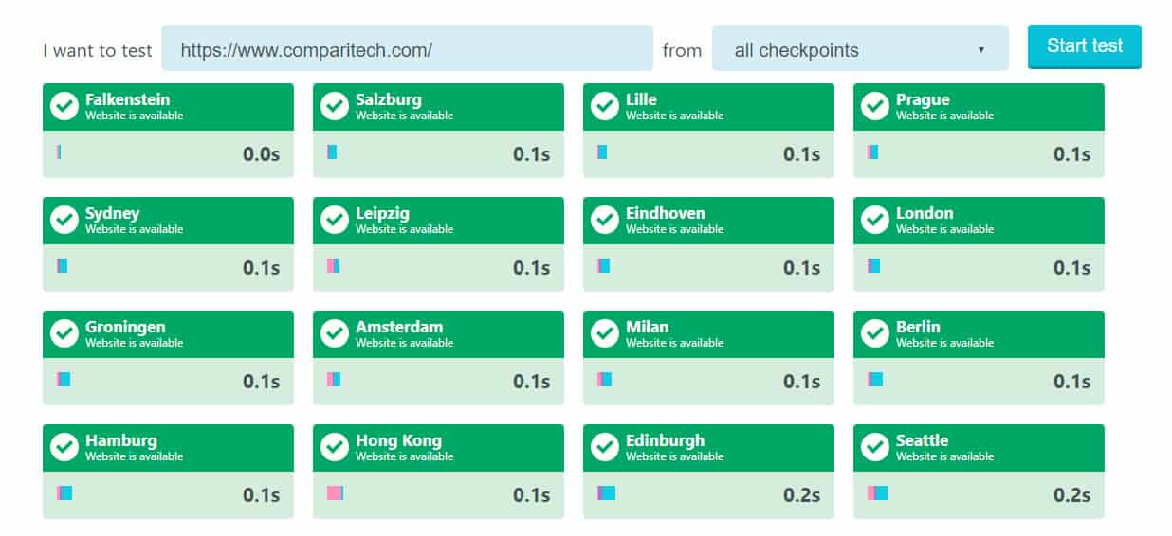Click the Prague checkmark status icon
1172x536 pixels.
tap(874, 106)
